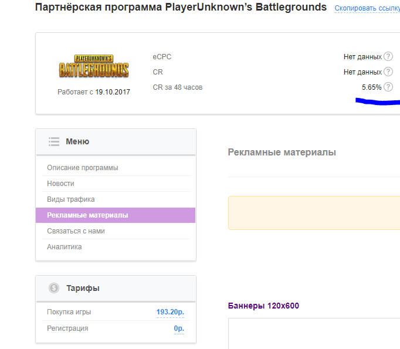Viewport: 400px width, 349px height.
Task: Click the help icon in the CR row
Action: 388,72
